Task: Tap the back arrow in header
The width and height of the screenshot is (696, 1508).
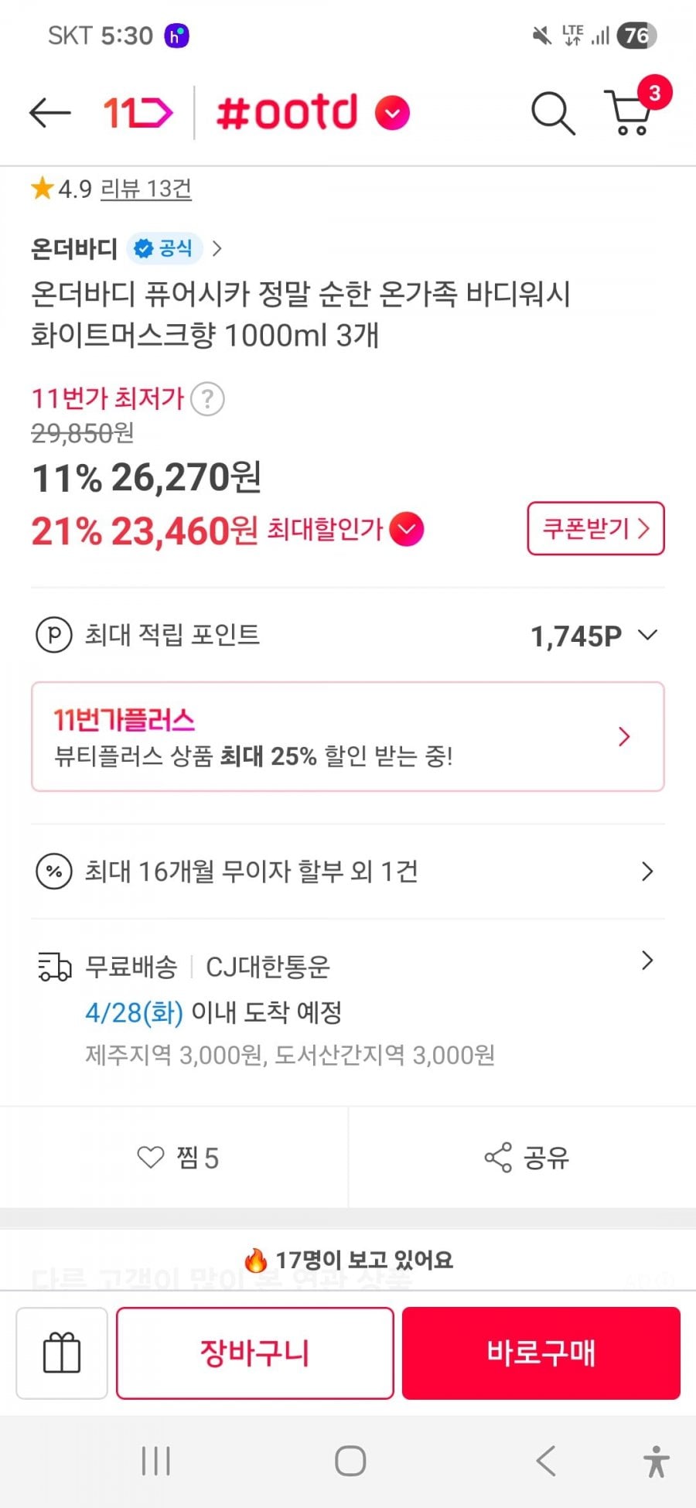Action: 50,113
